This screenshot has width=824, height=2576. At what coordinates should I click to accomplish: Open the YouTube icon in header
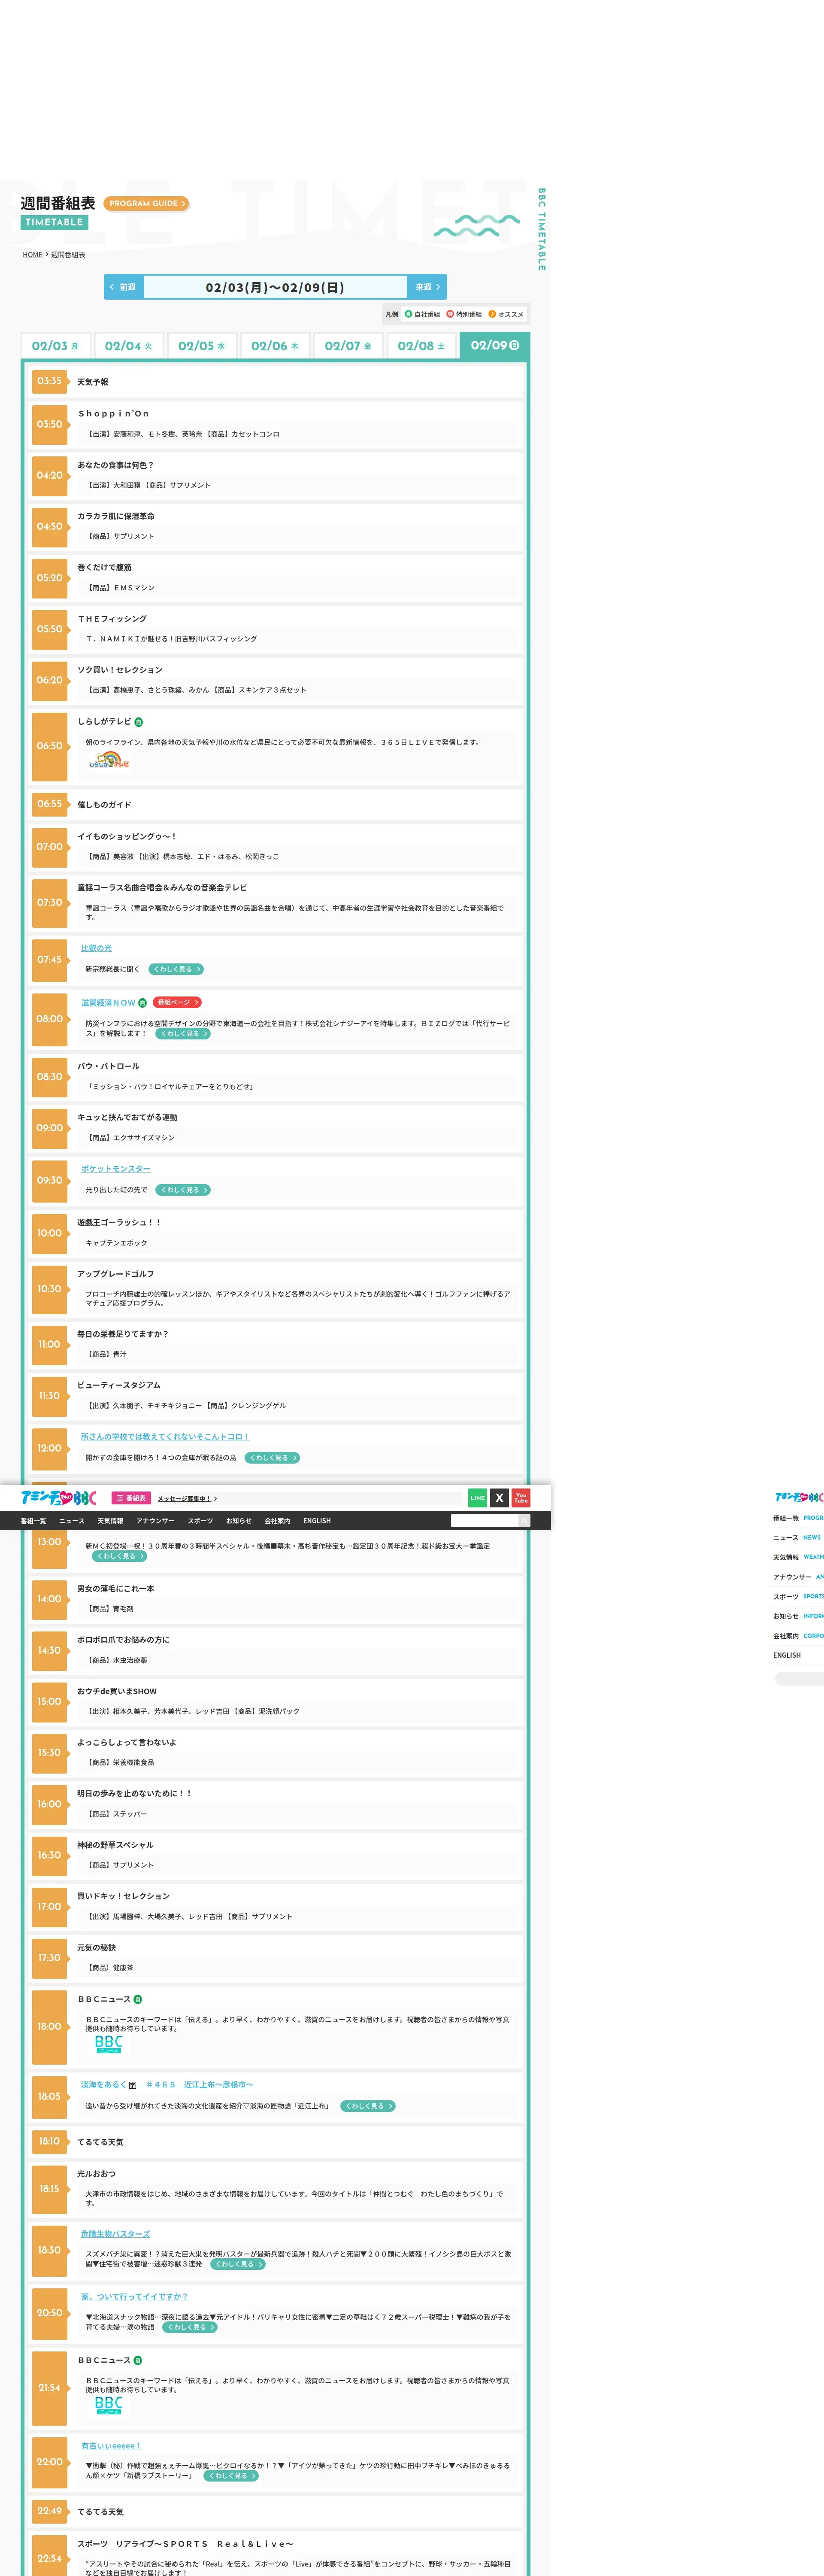pyautogui.click(x=521, y=1497)
